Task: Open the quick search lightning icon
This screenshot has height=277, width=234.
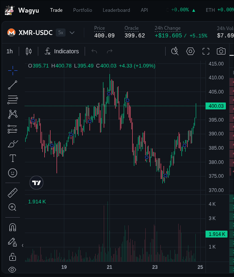Action: point(175,51)
